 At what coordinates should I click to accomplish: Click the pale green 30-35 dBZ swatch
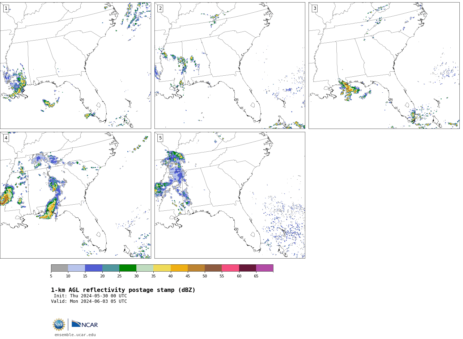pos(145,268)
